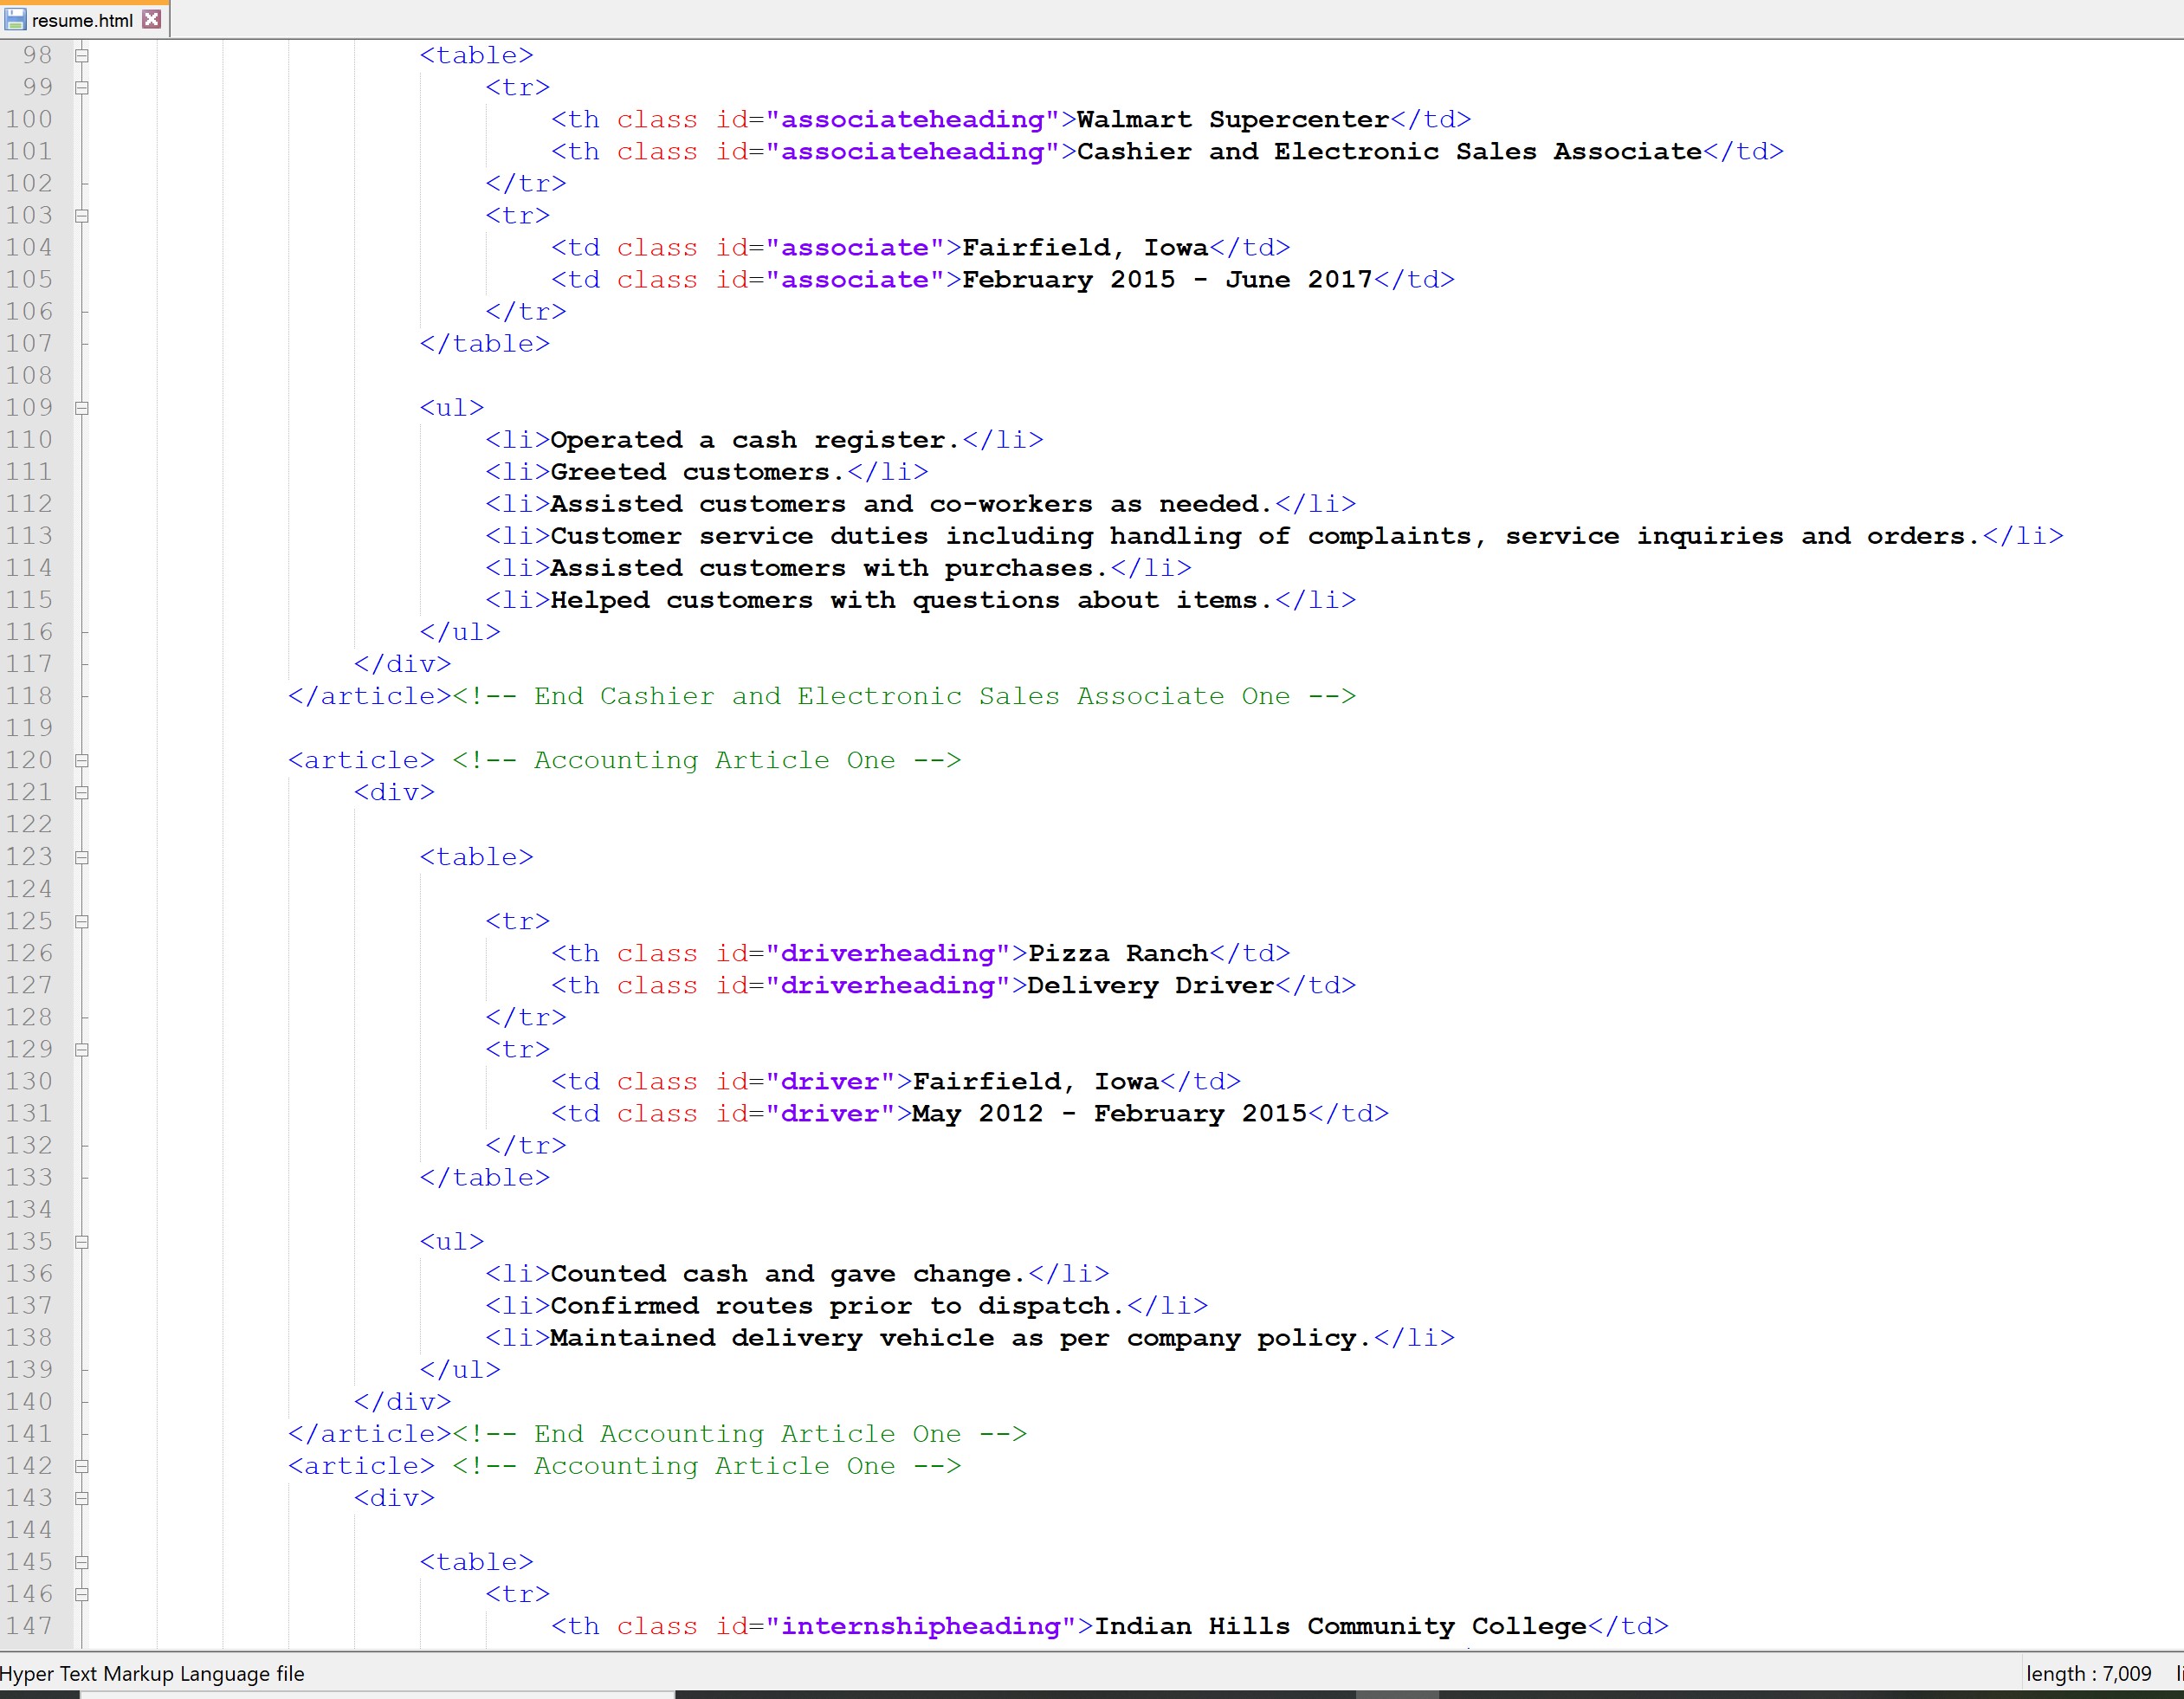Screen dimensions: 2184x1699
Task: Click on 'February 2015 - June 2017' text
Action: pyautogui.click(x=1167, y=280)
